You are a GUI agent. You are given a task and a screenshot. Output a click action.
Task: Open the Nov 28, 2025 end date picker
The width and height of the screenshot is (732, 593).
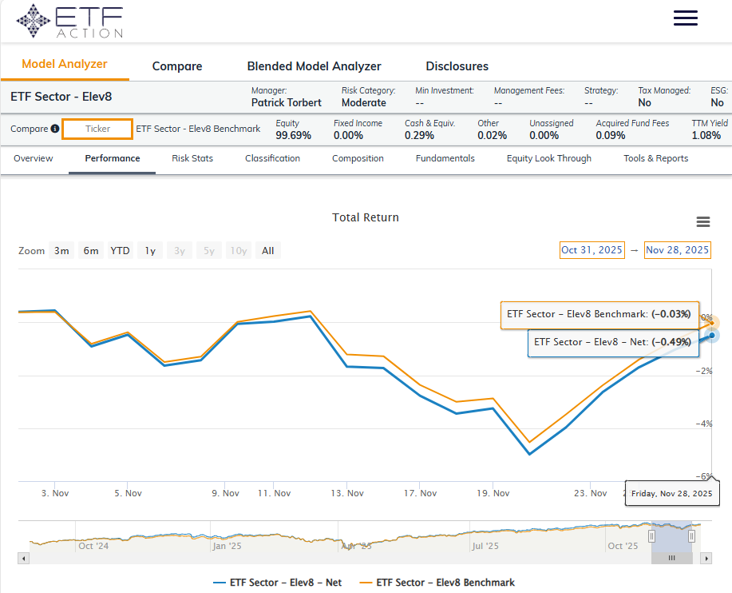click(x=677, y=250)
